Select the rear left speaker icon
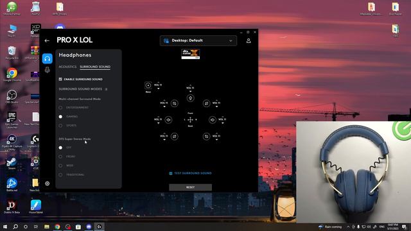Screen dimensions: 411x231 pyautogui.click(x=174, y=137)
